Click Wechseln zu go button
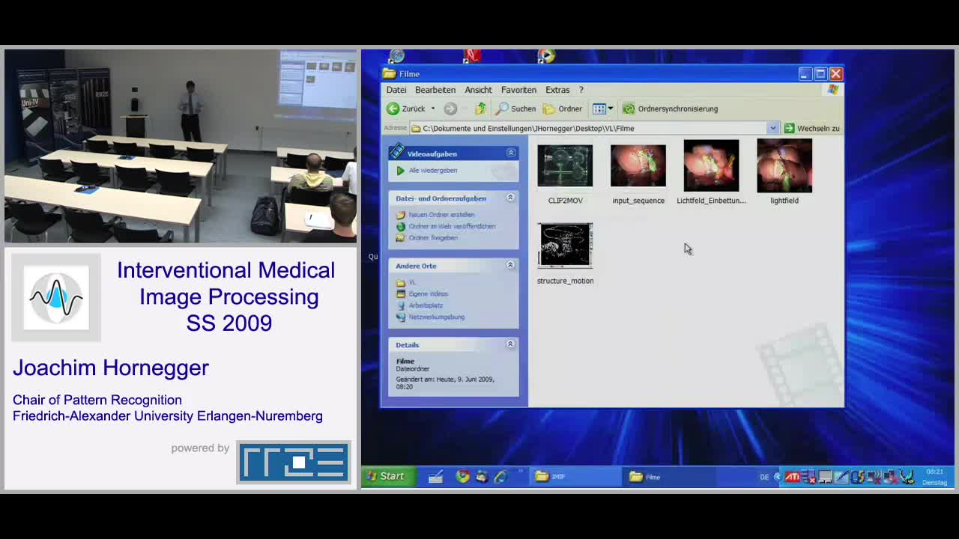 tap(811, 128)
